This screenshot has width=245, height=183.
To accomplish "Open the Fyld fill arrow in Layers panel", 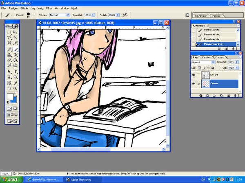I will click(237, 68).
